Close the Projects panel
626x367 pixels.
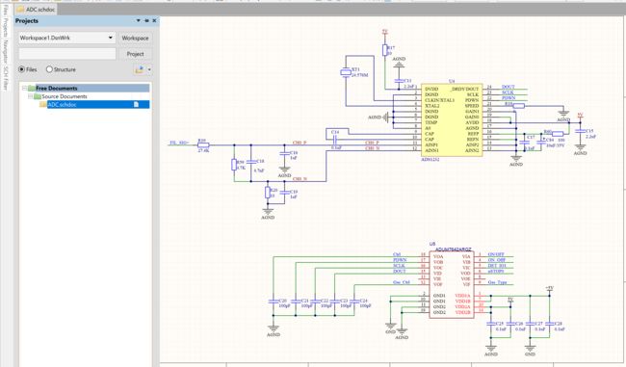[154, 20]
